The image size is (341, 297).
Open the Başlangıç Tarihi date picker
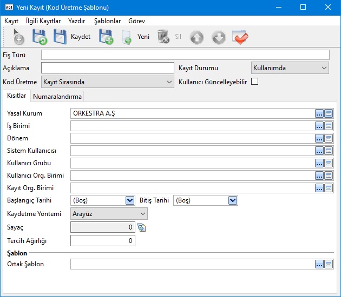pos(130,200)
